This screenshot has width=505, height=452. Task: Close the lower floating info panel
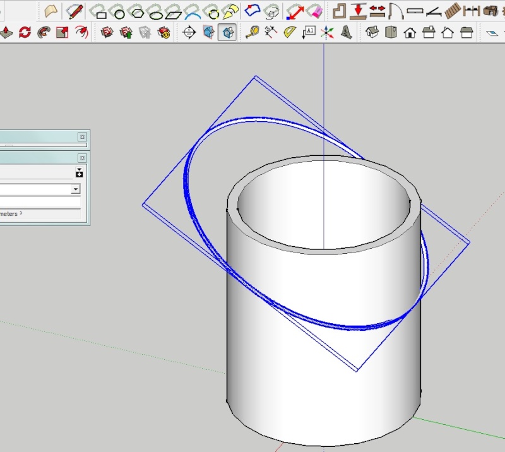tap(82, 158)
